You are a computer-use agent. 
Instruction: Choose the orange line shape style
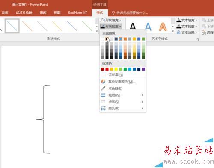click(27, 26)
